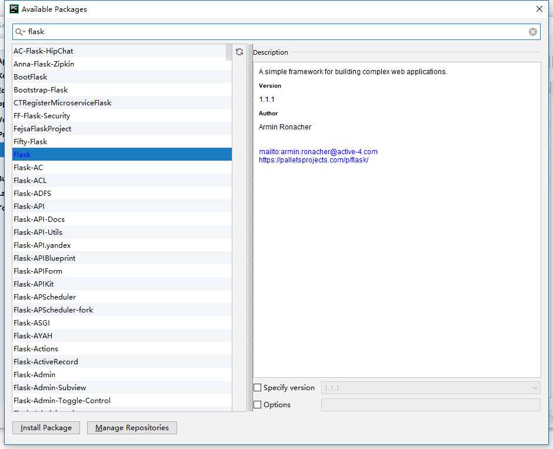Click the PyCharm icon in title bar
553x449 pixels.
[14, 9]
